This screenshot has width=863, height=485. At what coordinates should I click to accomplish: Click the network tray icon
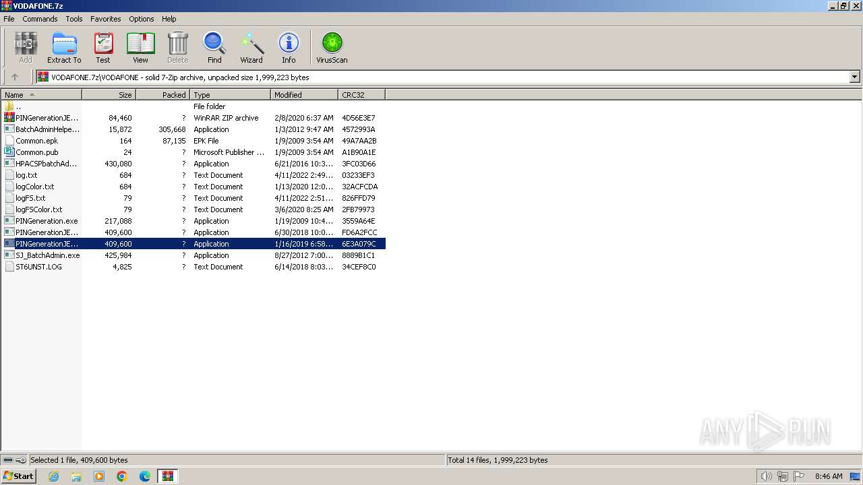(x=783, y=476)
